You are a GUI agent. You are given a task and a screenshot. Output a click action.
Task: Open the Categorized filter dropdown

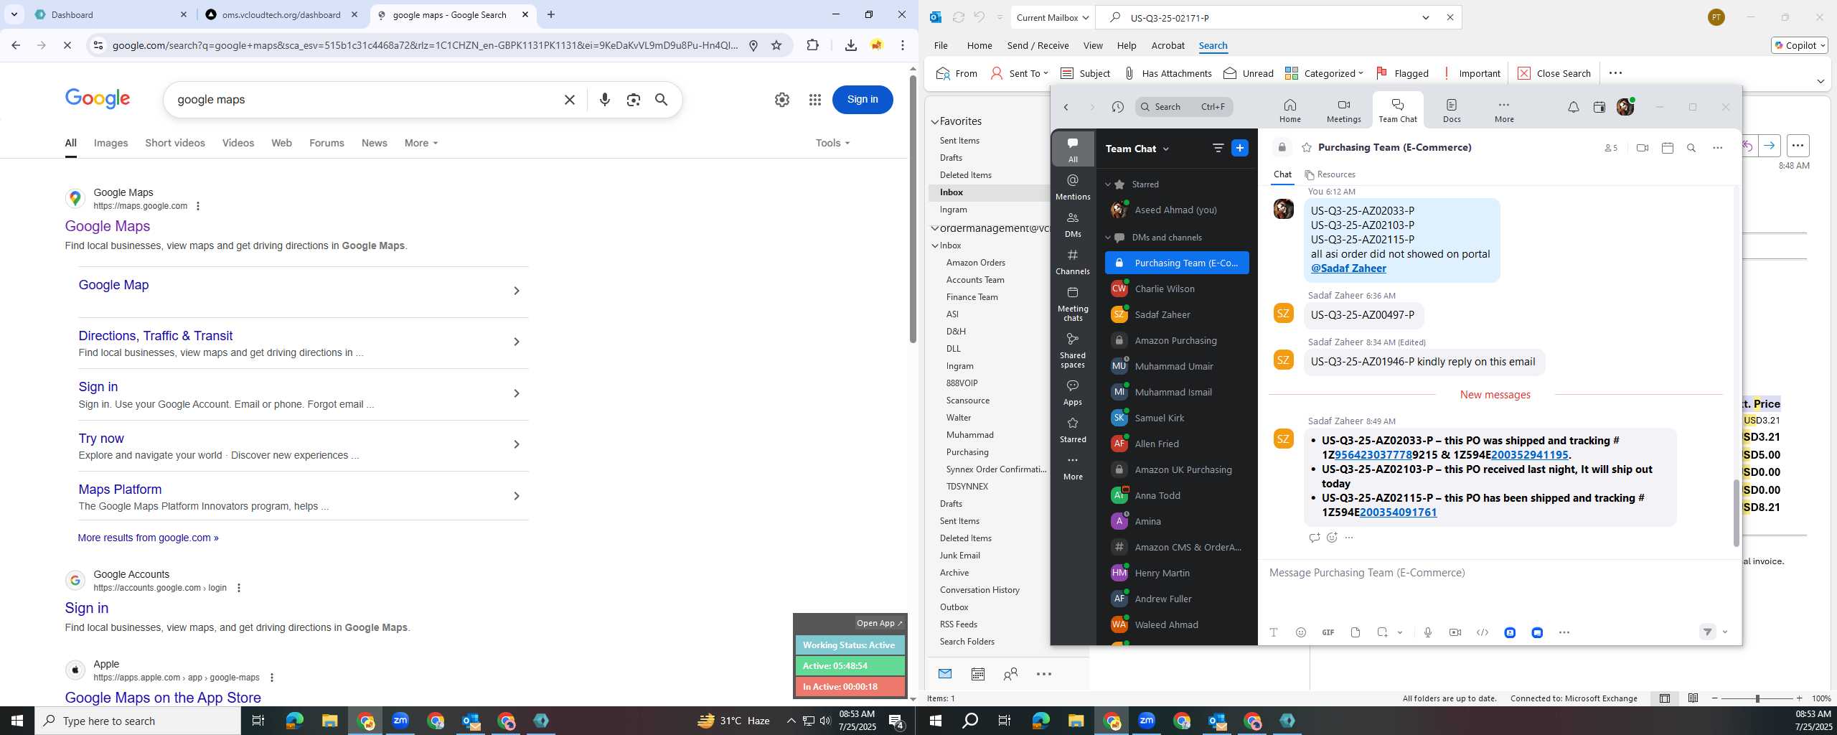[1324, 73]
